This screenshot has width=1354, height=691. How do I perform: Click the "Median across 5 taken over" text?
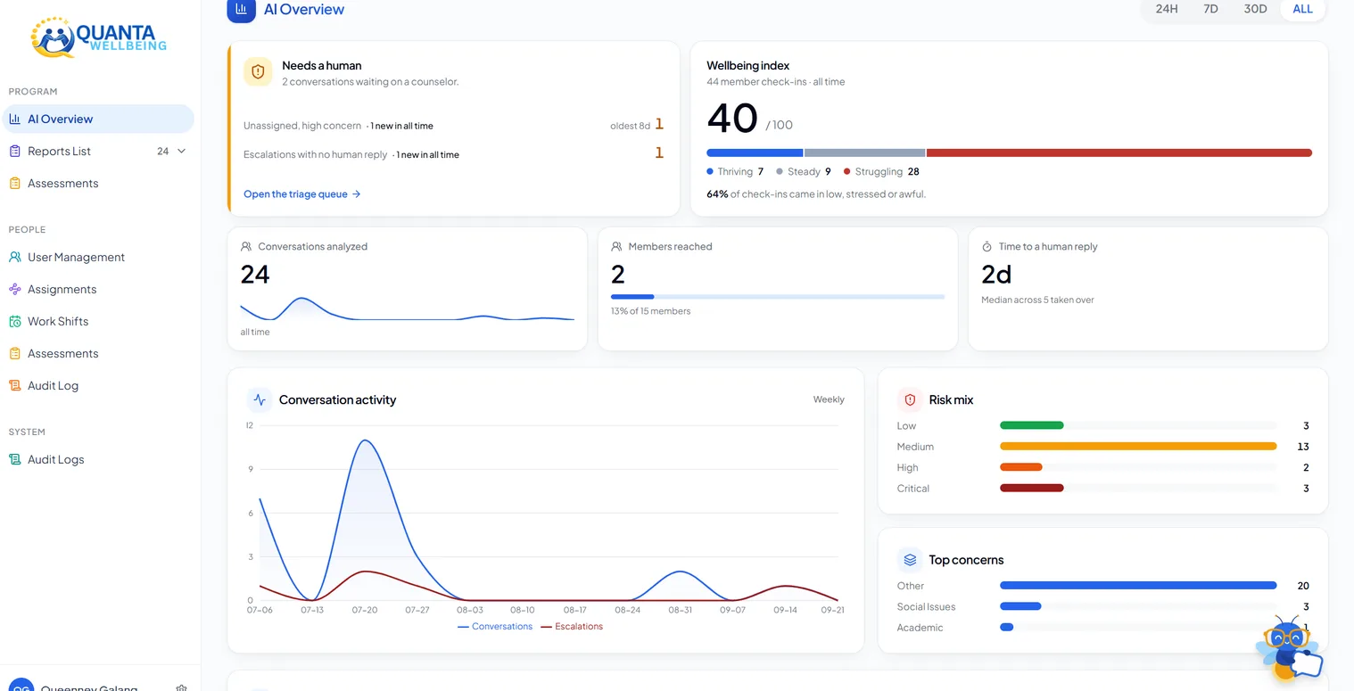(x=1037, y=300)
